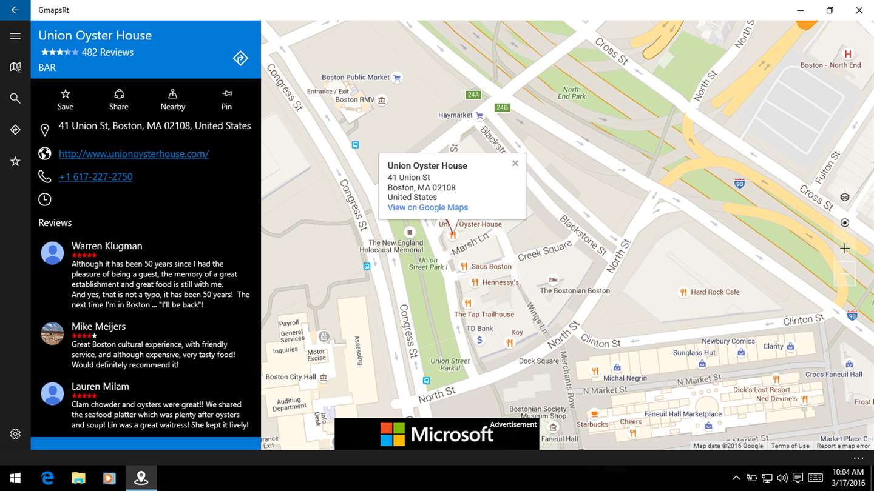
Task: Click the Boston City Hall building icon
Action: (x=324, y=377)
